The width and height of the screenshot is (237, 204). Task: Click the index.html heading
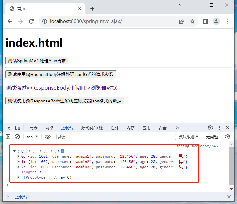point(34,43)
